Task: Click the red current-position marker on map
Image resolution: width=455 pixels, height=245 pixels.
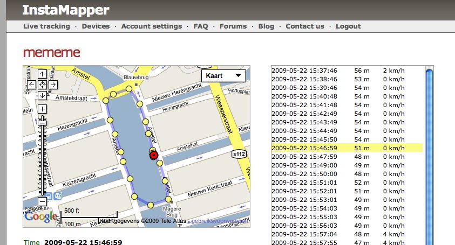Action: click(x=154, y=155)
